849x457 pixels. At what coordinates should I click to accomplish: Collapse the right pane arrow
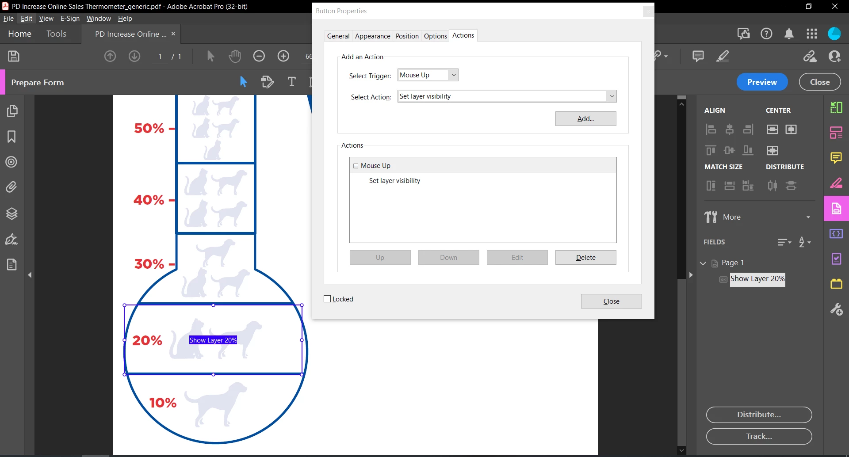tap(691, 275)
